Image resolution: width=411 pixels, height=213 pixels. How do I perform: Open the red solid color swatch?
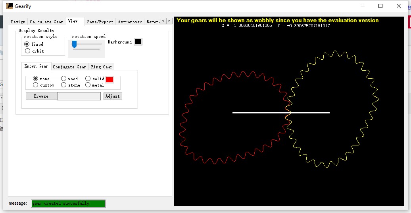109,79
